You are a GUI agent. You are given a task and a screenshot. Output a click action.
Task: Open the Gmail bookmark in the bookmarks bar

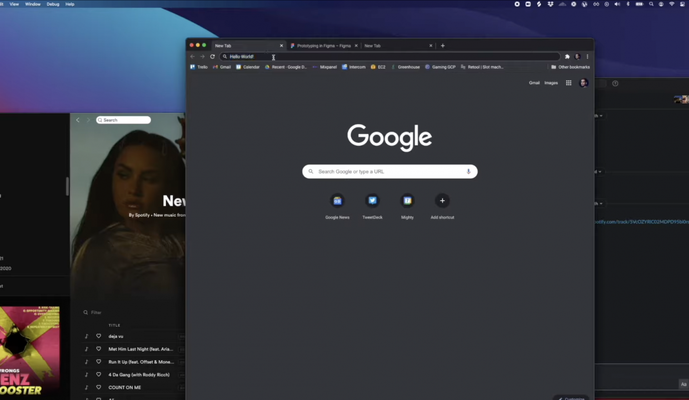point(222,67)
